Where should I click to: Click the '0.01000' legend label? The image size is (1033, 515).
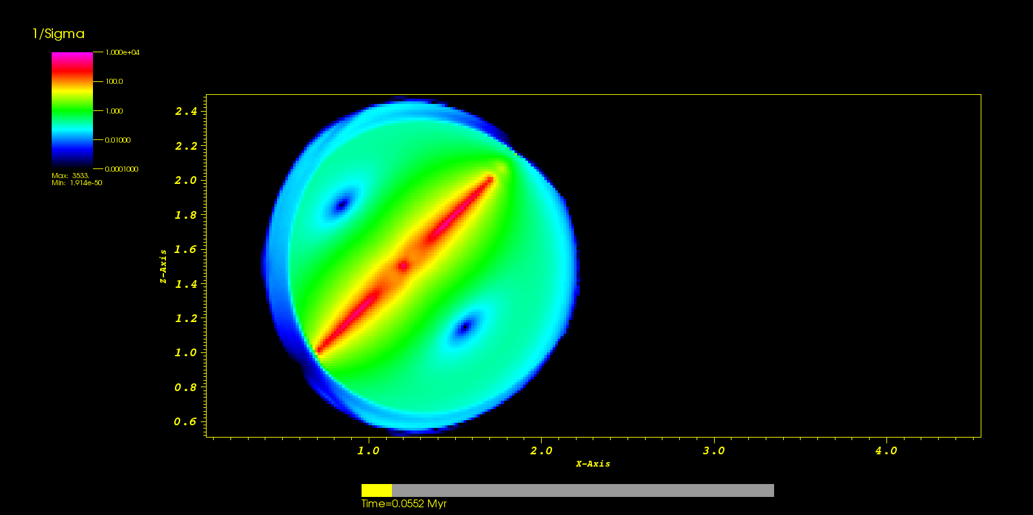(x=118, y=140)
